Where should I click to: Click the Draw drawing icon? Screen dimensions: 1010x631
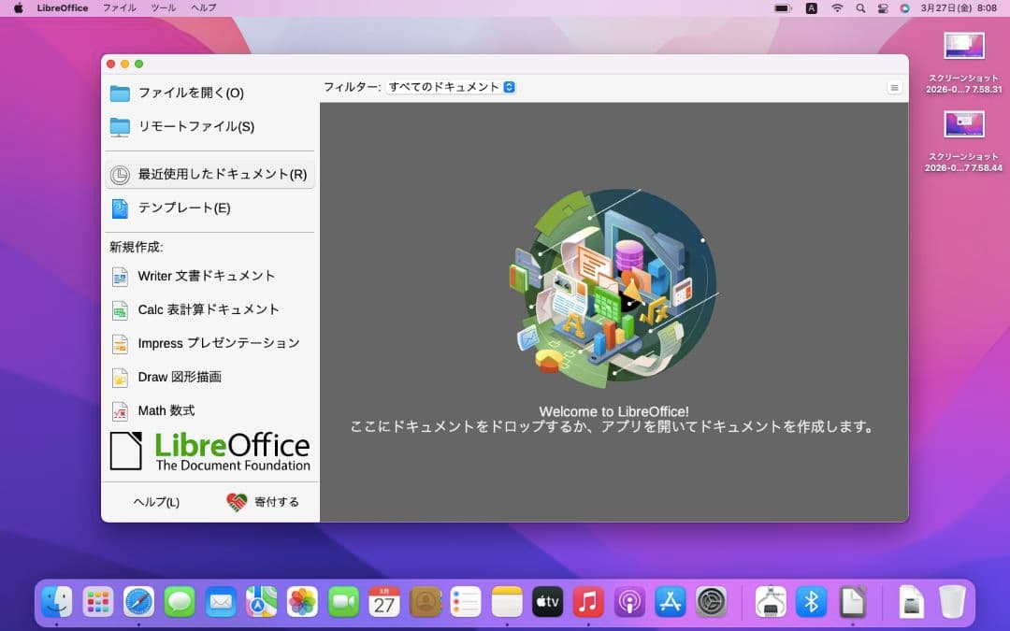tap(120, 378)
